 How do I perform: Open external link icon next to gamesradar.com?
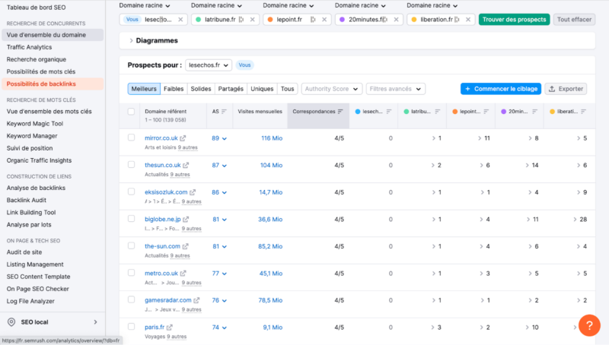(196, 300)
